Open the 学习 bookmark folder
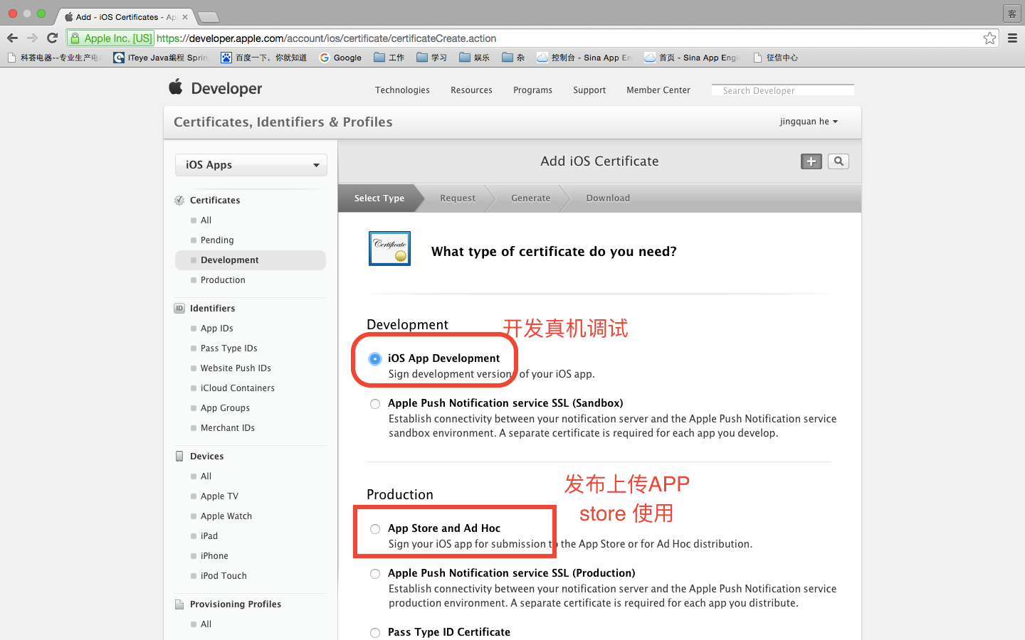Image resolution: width=1025 pixels, height=640 pixels. 432,58
